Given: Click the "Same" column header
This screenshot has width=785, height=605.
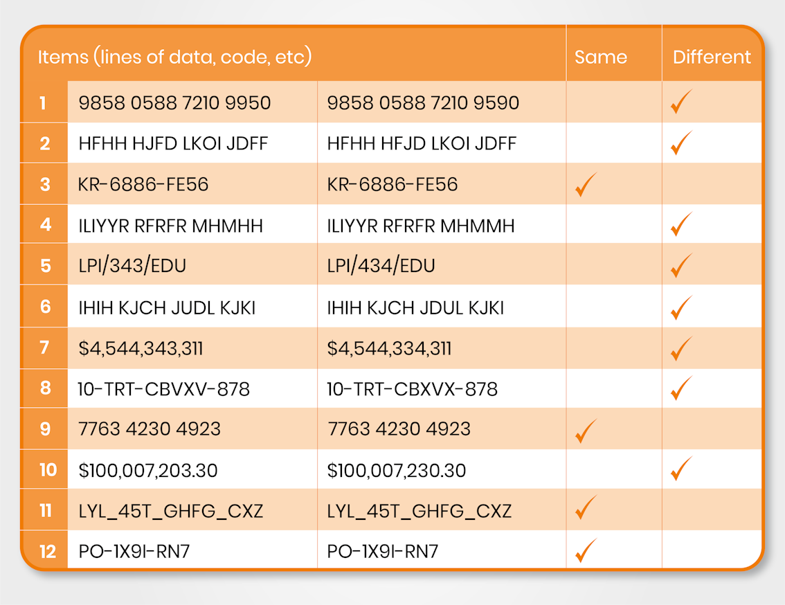Looking at the screenshot, I should point(601,57).
